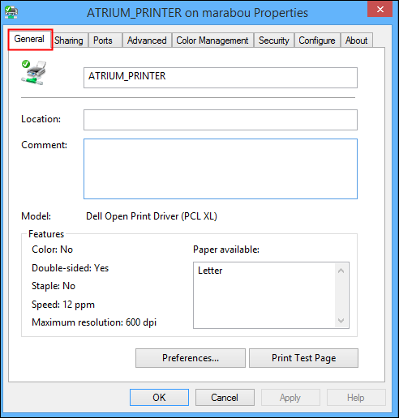
Task: Click the Help button
Action: (356, 398)
